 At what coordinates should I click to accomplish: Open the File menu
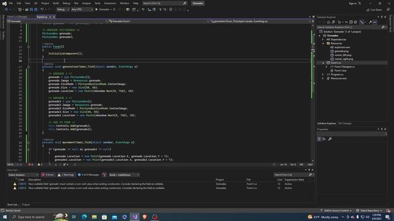[x=11, y=3]
